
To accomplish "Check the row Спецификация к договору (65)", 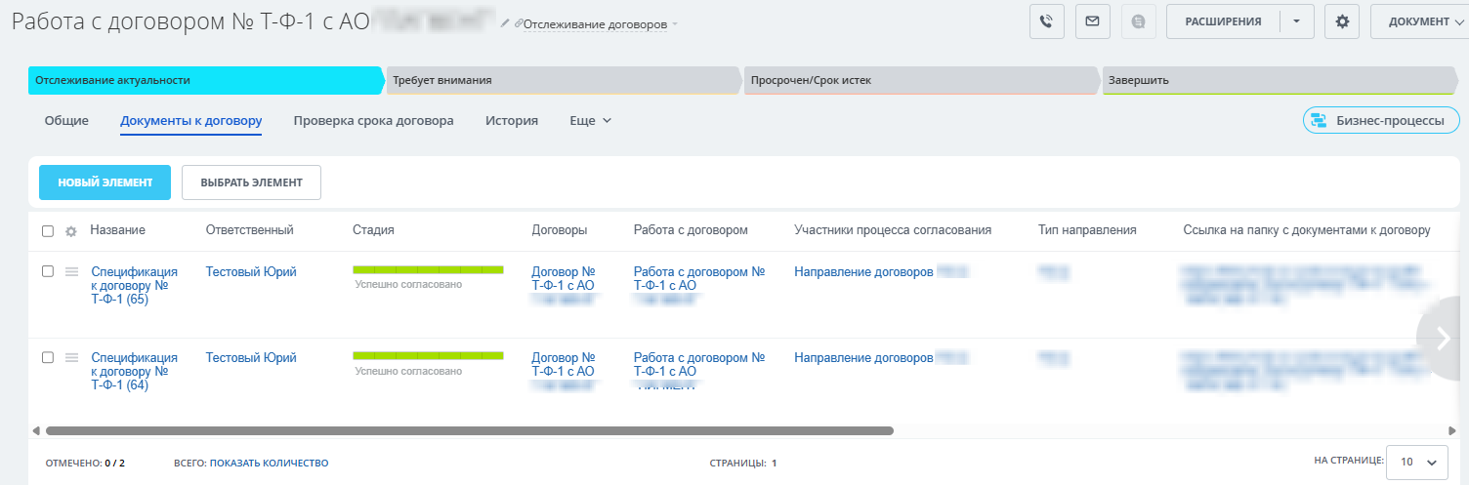I will [48, 271].
